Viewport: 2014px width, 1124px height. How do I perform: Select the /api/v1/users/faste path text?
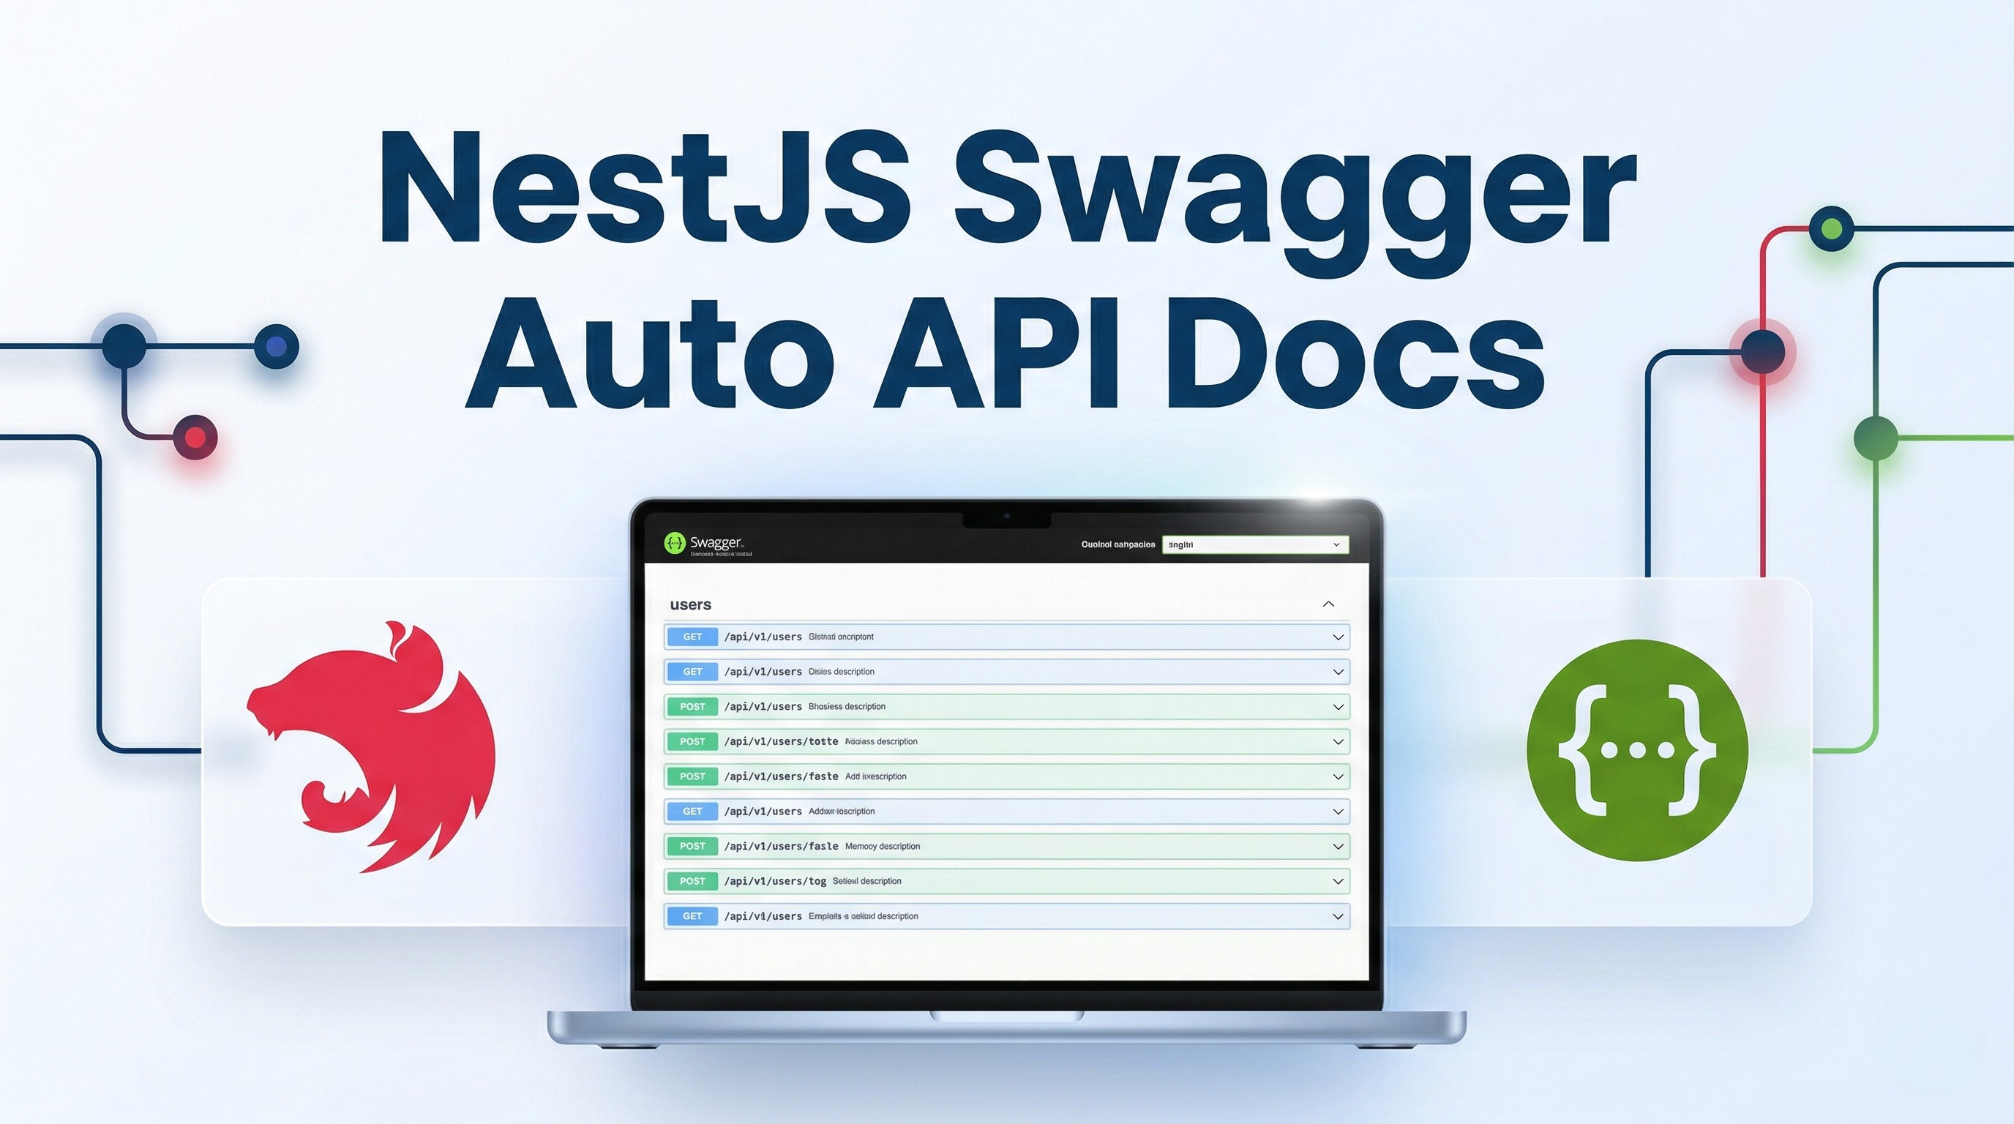click(x=781, y=776)
